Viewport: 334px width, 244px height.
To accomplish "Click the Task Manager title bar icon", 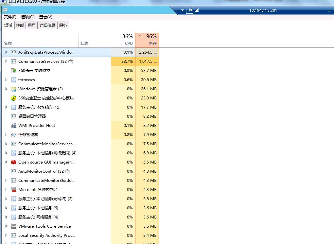I will pyautogui.click(x=5, y=10).
